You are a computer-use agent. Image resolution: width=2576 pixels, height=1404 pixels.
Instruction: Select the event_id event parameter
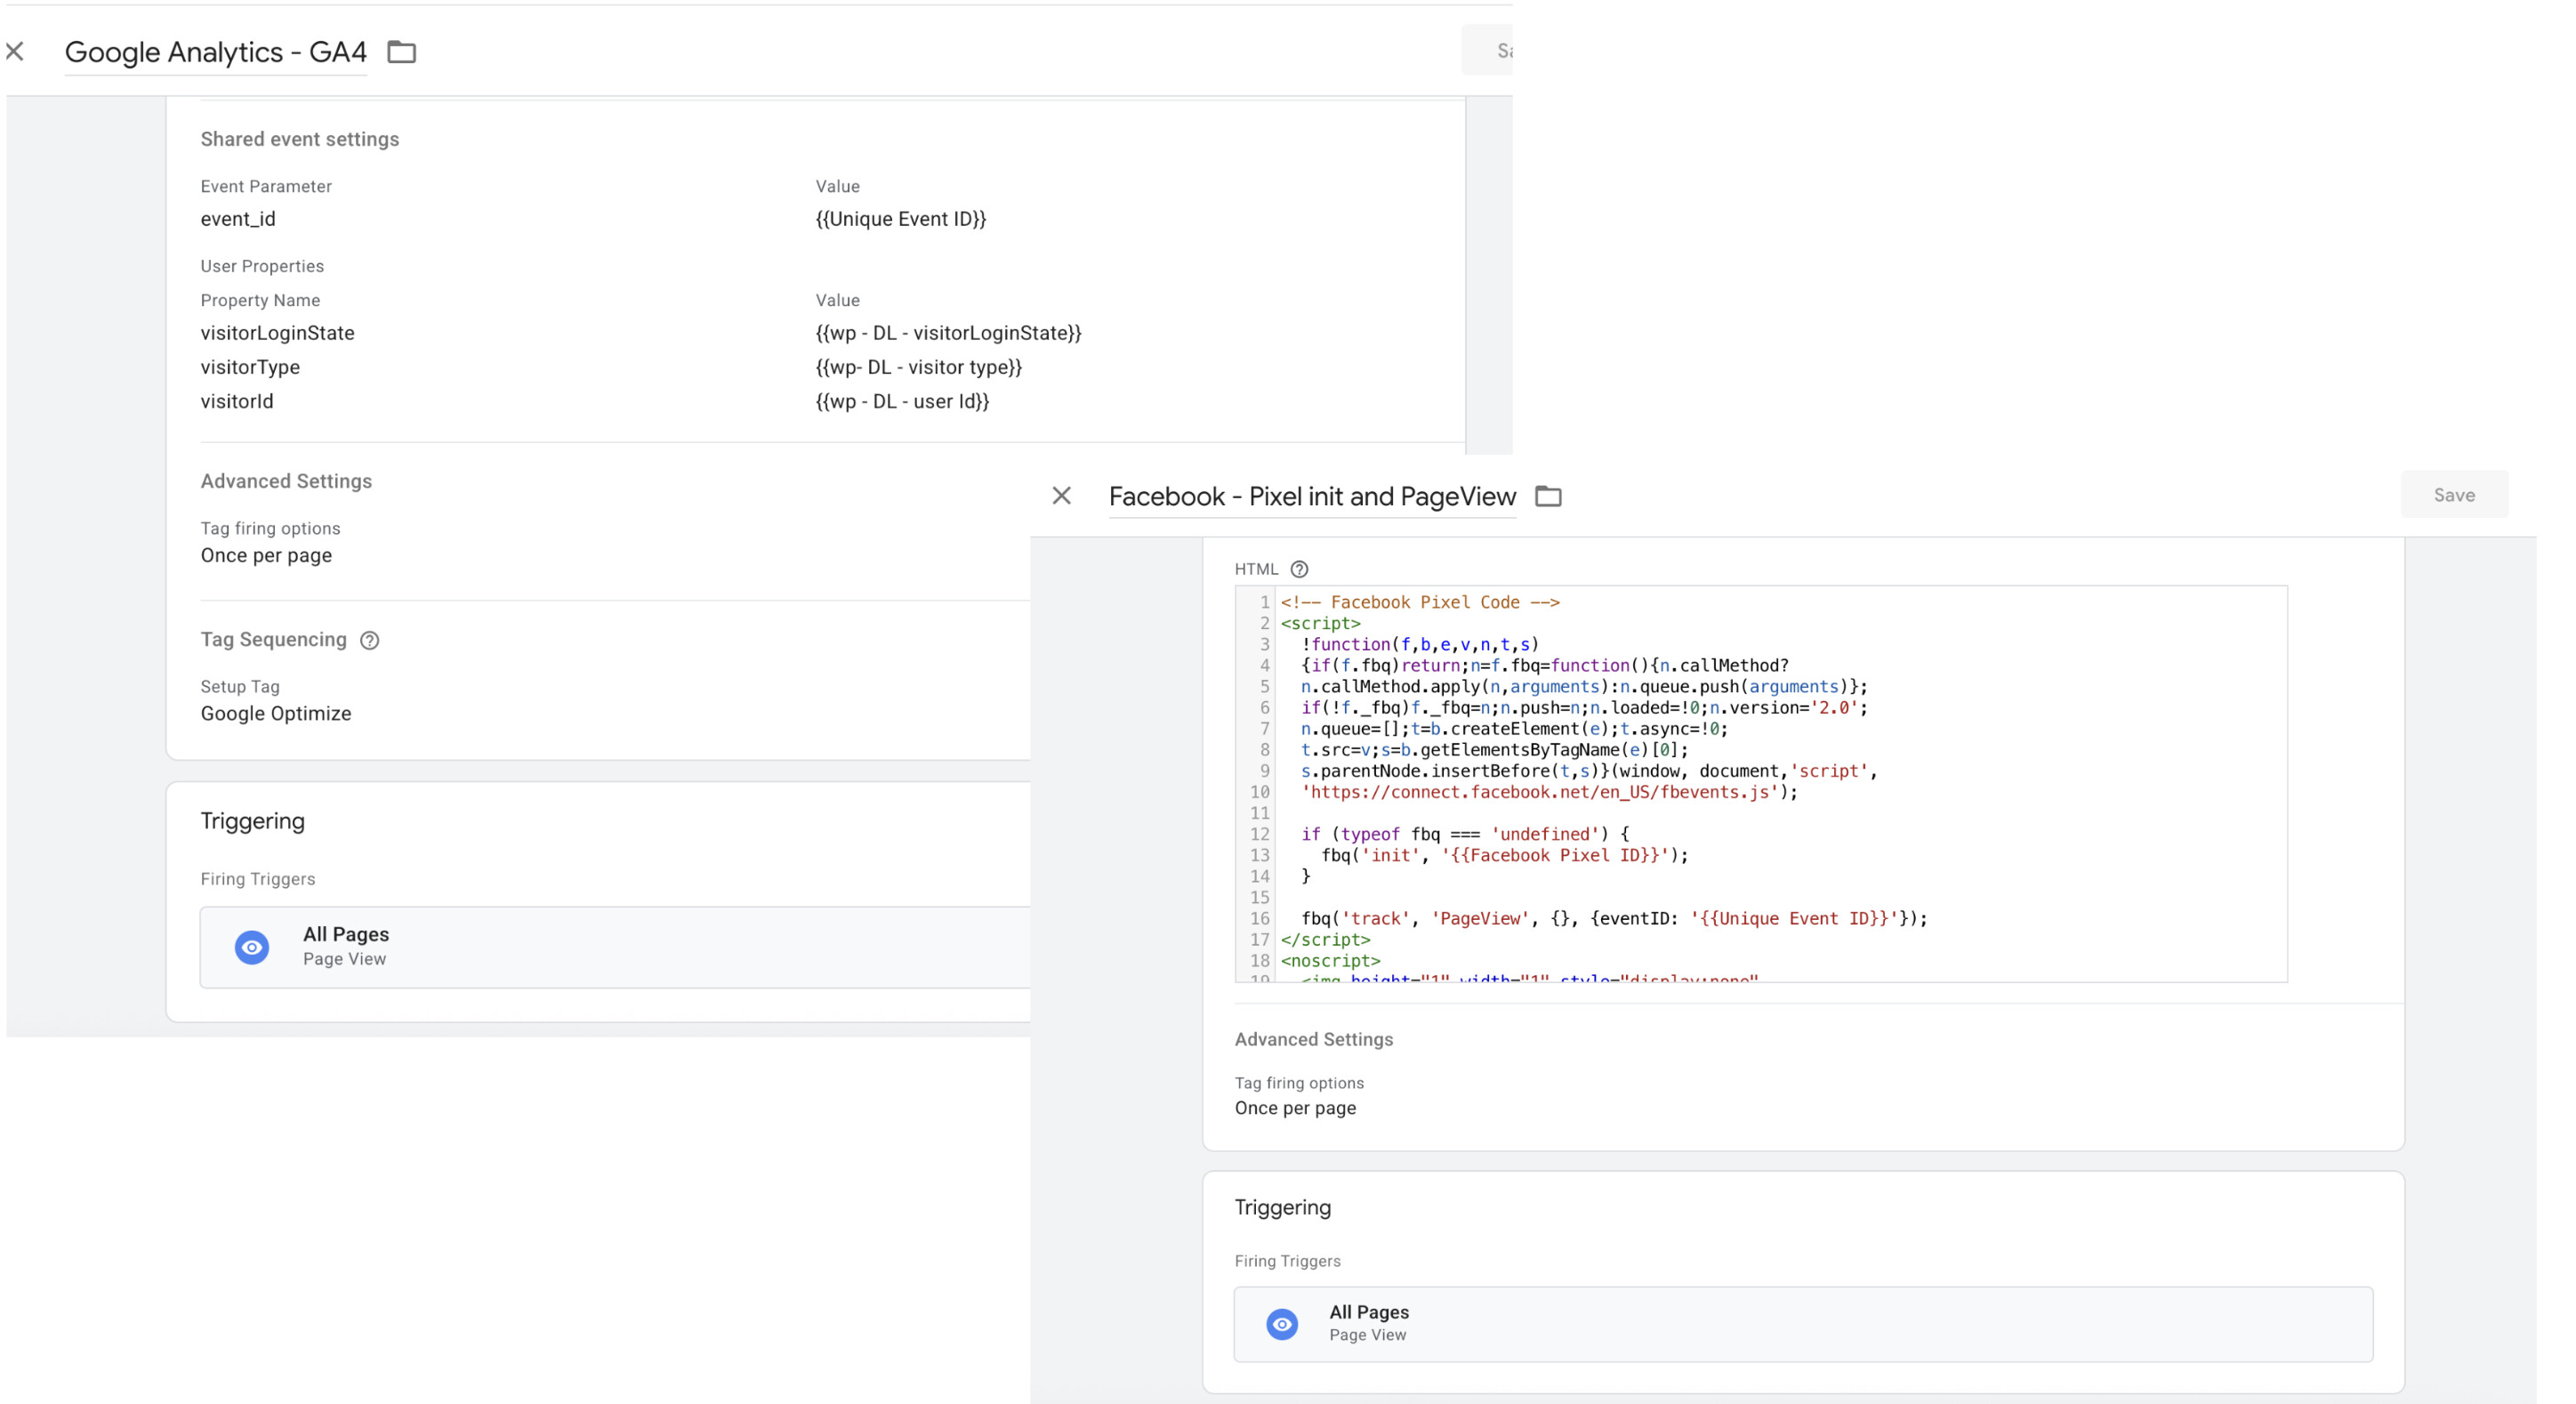coord(238,219)
